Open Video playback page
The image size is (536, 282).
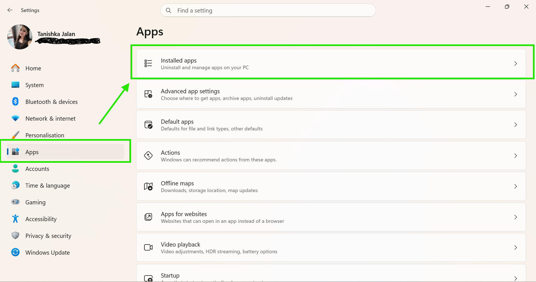(x=331, y=248)
